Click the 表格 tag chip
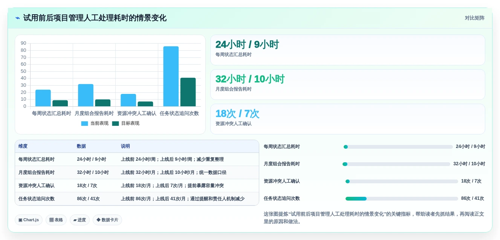Screen dimensions: 500x240 tap(56, 220)
